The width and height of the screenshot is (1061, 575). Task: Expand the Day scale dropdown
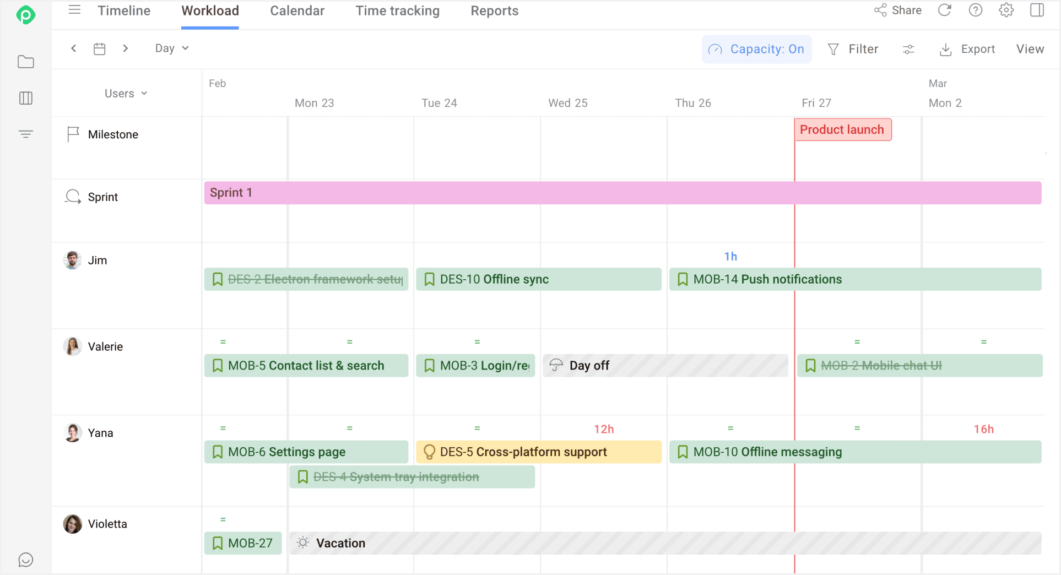point(172,48)
